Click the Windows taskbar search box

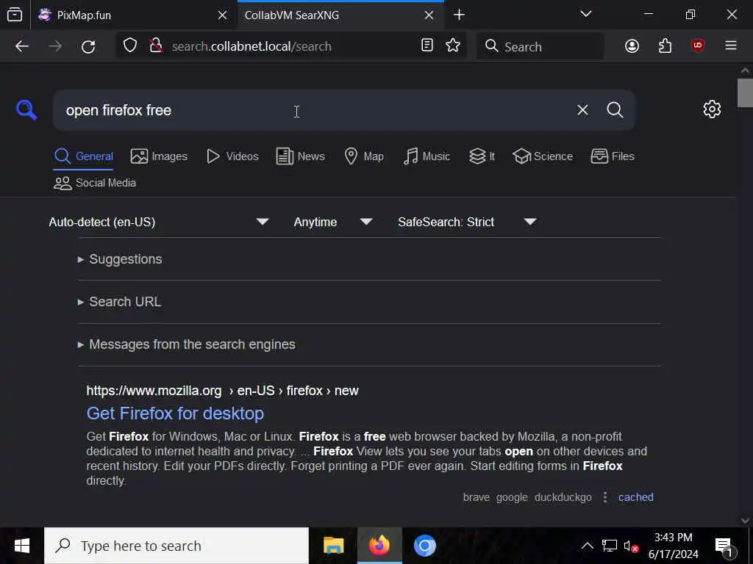tap(176, 546)
